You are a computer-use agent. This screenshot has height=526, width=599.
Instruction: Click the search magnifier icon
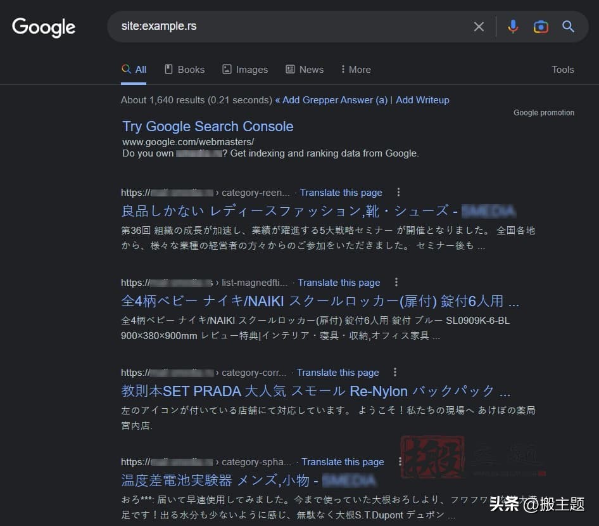[567, 27]
